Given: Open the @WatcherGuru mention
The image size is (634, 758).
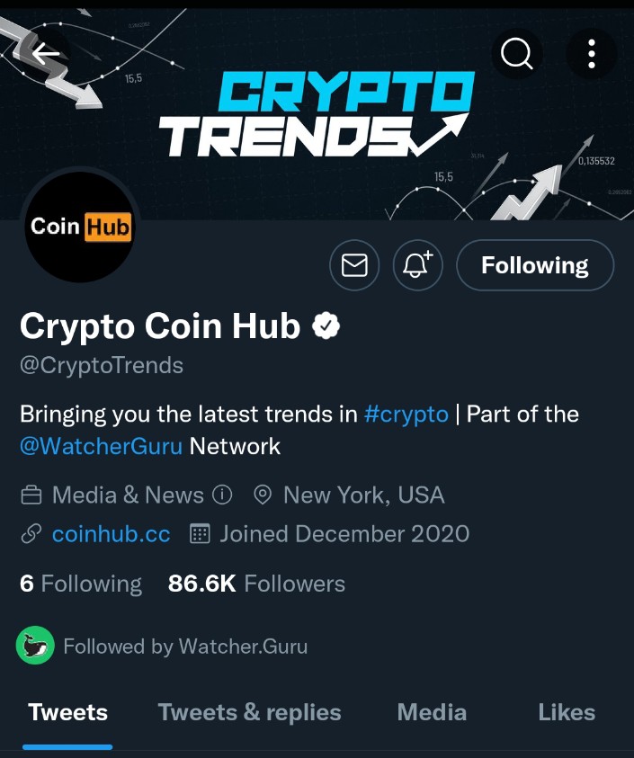Looking at the screenshot, I should (101, 446).
